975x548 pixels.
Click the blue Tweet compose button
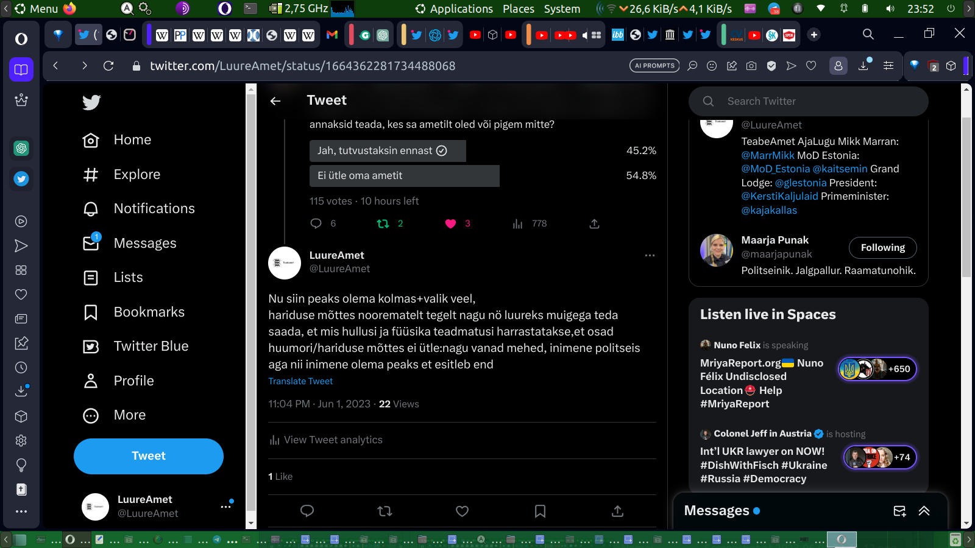click(x=149, y=456)
